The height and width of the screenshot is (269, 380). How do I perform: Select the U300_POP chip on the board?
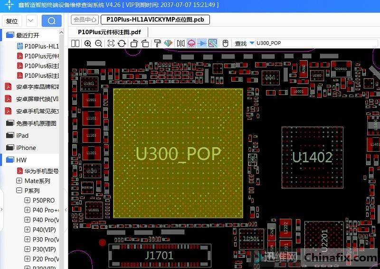(178, 153)
